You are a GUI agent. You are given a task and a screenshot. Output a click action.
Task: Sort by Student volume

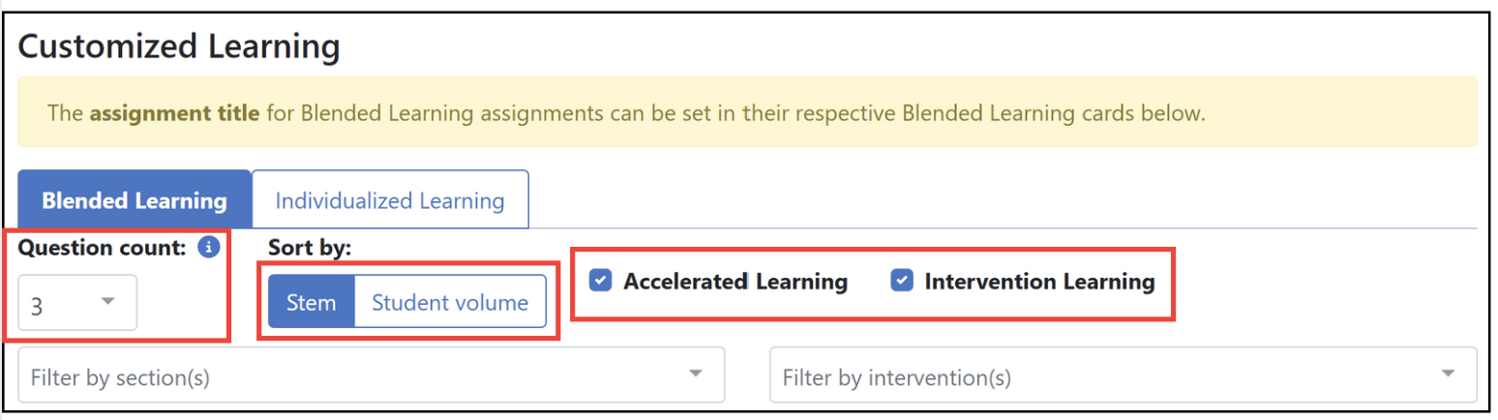click(450, 302)
